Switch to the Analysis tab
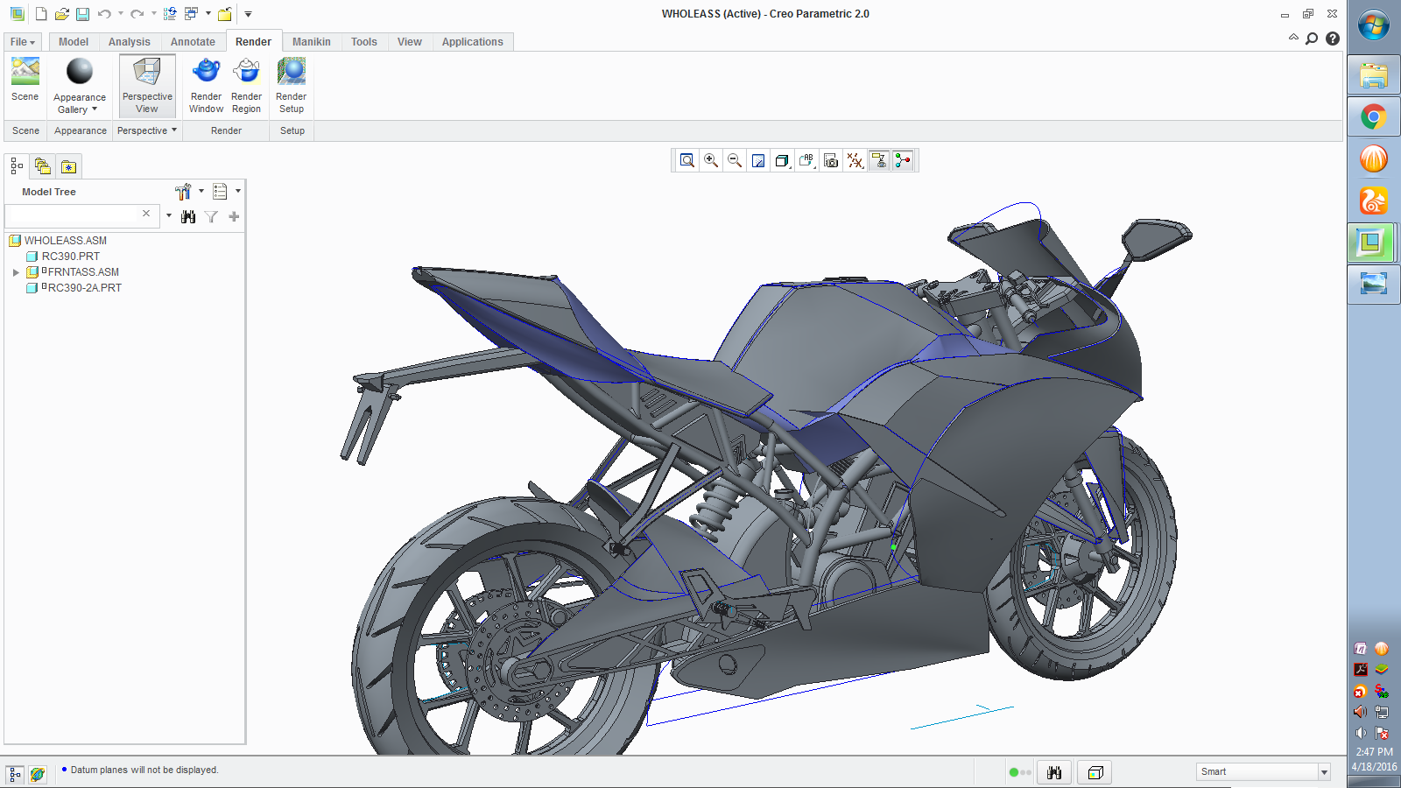The height and width of the screenshot is (788, 1401). pos(130,42)
